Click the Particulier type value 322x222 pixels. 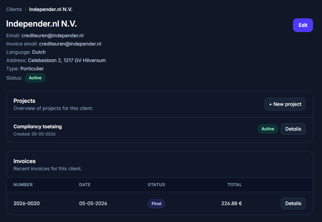[32, 69]
